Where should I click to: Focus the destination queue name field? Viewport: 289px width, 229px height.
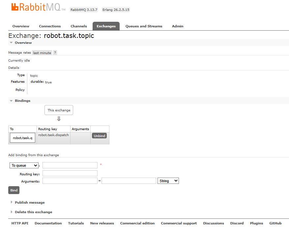click(70, 165)
